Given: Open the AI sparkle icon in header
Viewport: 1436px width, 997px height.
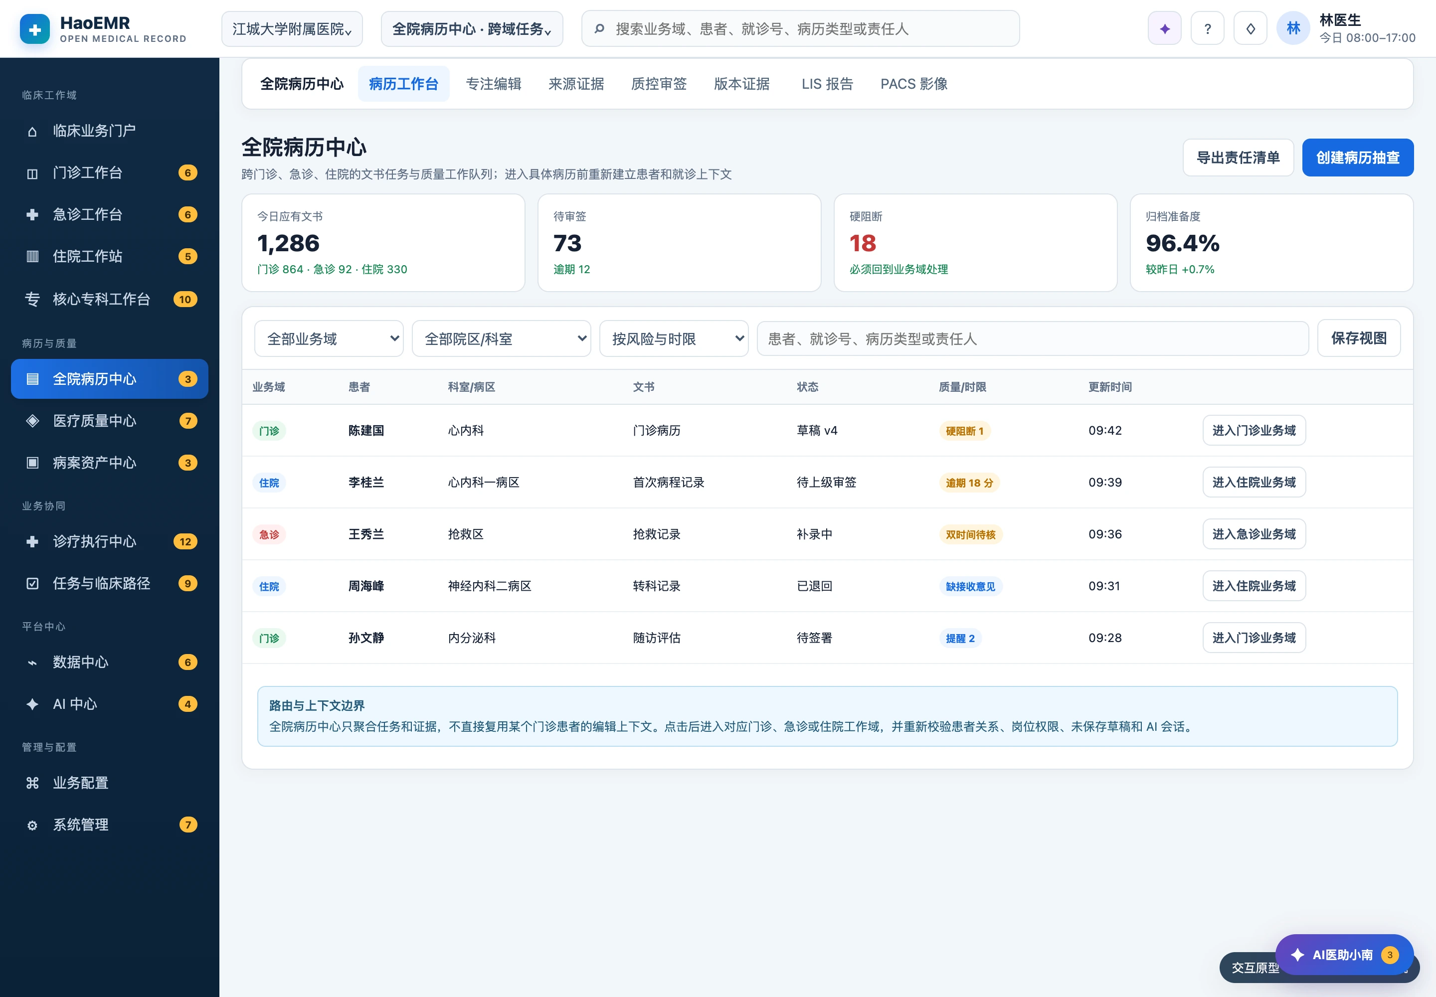Looking at the screenshot, I should point(1164,29).
